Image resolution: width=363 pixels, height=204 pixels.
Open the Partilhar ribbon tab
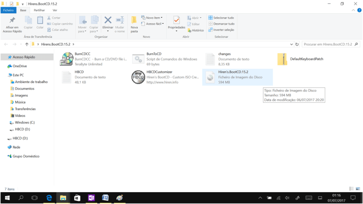(39, 10)
